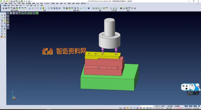
Task: Open the 模流分析 menu
Action: (x=84, y=3)
